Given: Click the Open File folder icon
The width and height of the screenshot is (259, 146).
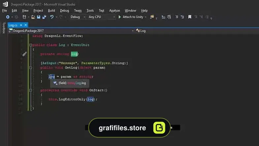Looking at the screenshot, I should [33, 17].
